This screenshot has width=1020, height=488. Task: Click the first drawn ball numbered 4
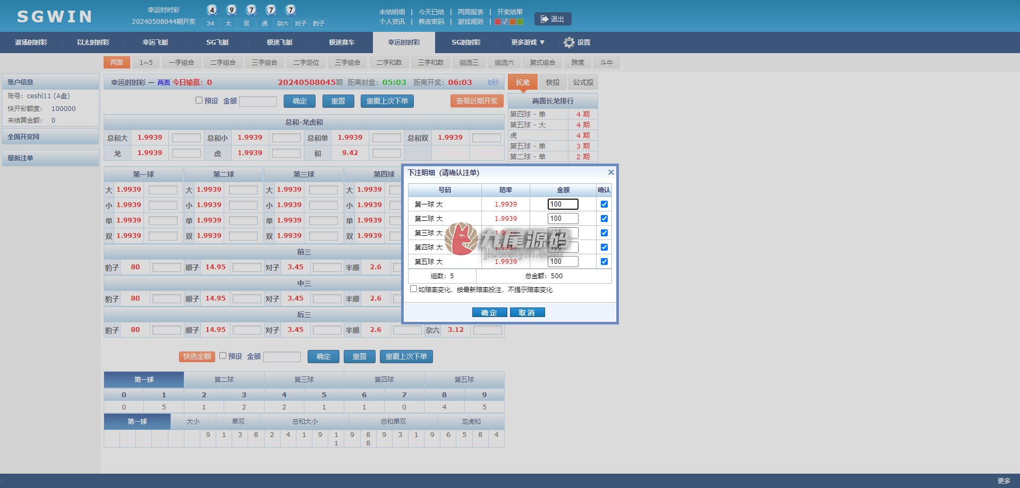(x=212, y=10)
